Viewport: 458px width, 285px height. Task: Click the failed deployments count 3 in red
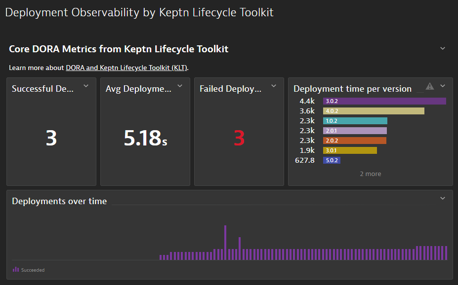239,139
